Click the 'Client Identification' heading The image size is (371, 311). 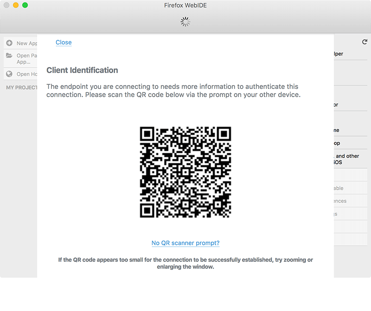tap(82, 70)
